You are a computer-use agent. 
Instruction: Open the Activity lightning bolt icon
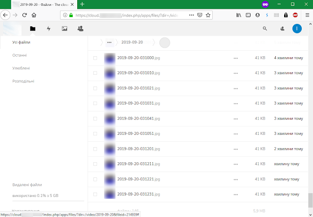[x=48, y=29]
